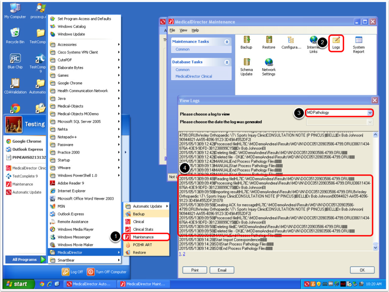The height and width of the screenshot is (292, 389).
Task: Open Google Chrome from Start menu pinned list
Action: (25, 141)
